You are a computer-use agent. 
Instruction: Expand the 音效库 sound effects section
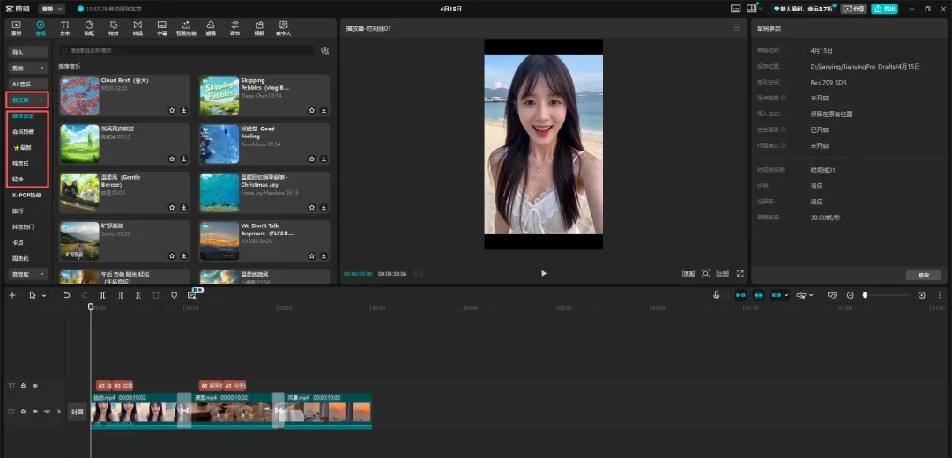coord(26,274)
